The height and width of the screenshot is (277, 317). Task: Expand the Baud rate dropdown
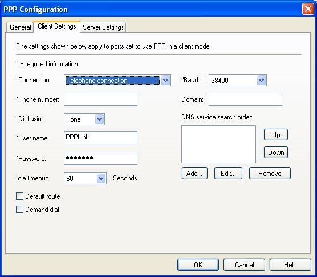coord(261,81)
